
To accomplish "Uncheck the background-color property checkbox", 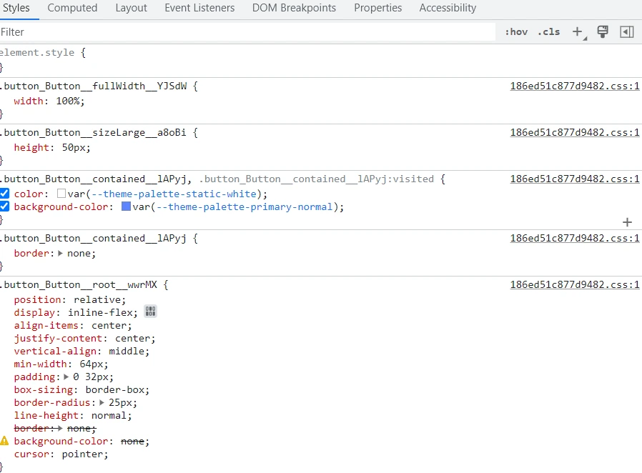I will pos(4,206).
